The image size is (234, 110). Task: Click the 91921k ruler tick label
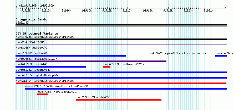tap(209, 10)
